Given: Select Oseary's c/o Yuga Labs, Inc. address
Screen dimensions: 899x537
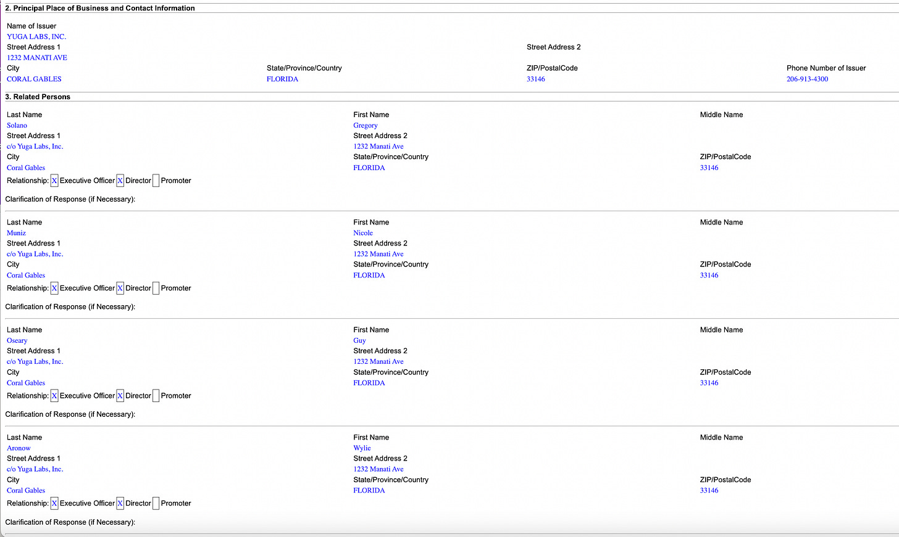Looking at the screenshot, I should tap(35, 362).
